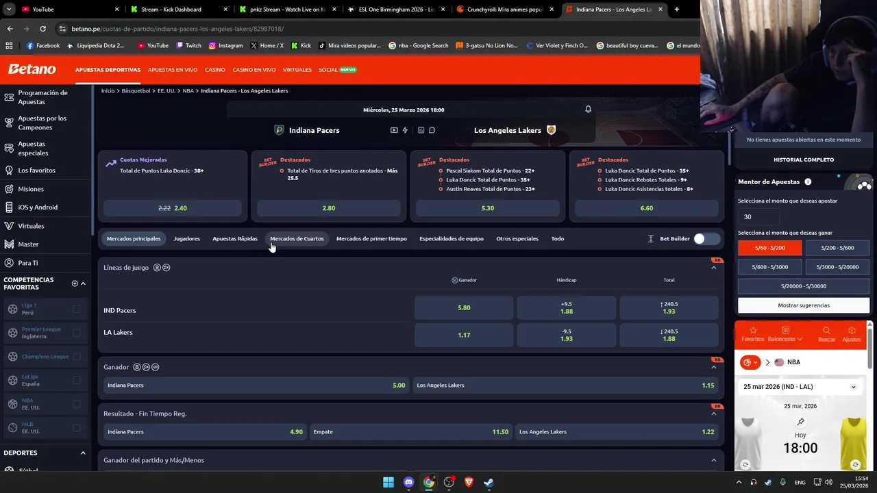Collapse Resultado - Fin Tiempo Reg. market
Screen dimensions: 877x493
click(x=713, y=414)
